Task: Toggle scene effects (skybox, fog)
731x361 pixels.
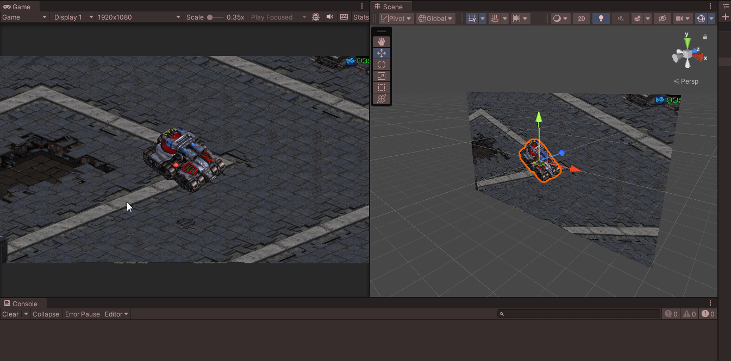Action: 637,18
